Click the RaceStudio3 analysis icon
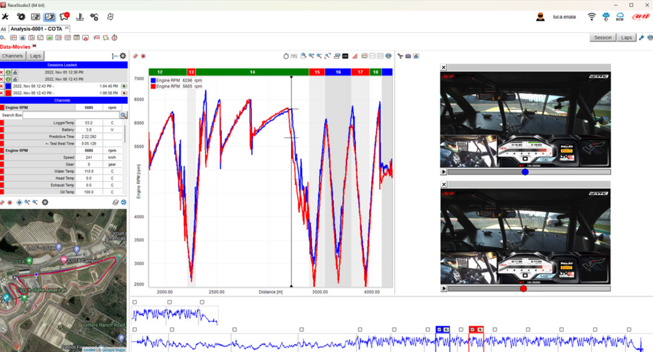The height and width of the screenshot is (352, 653). click(50, 17)
